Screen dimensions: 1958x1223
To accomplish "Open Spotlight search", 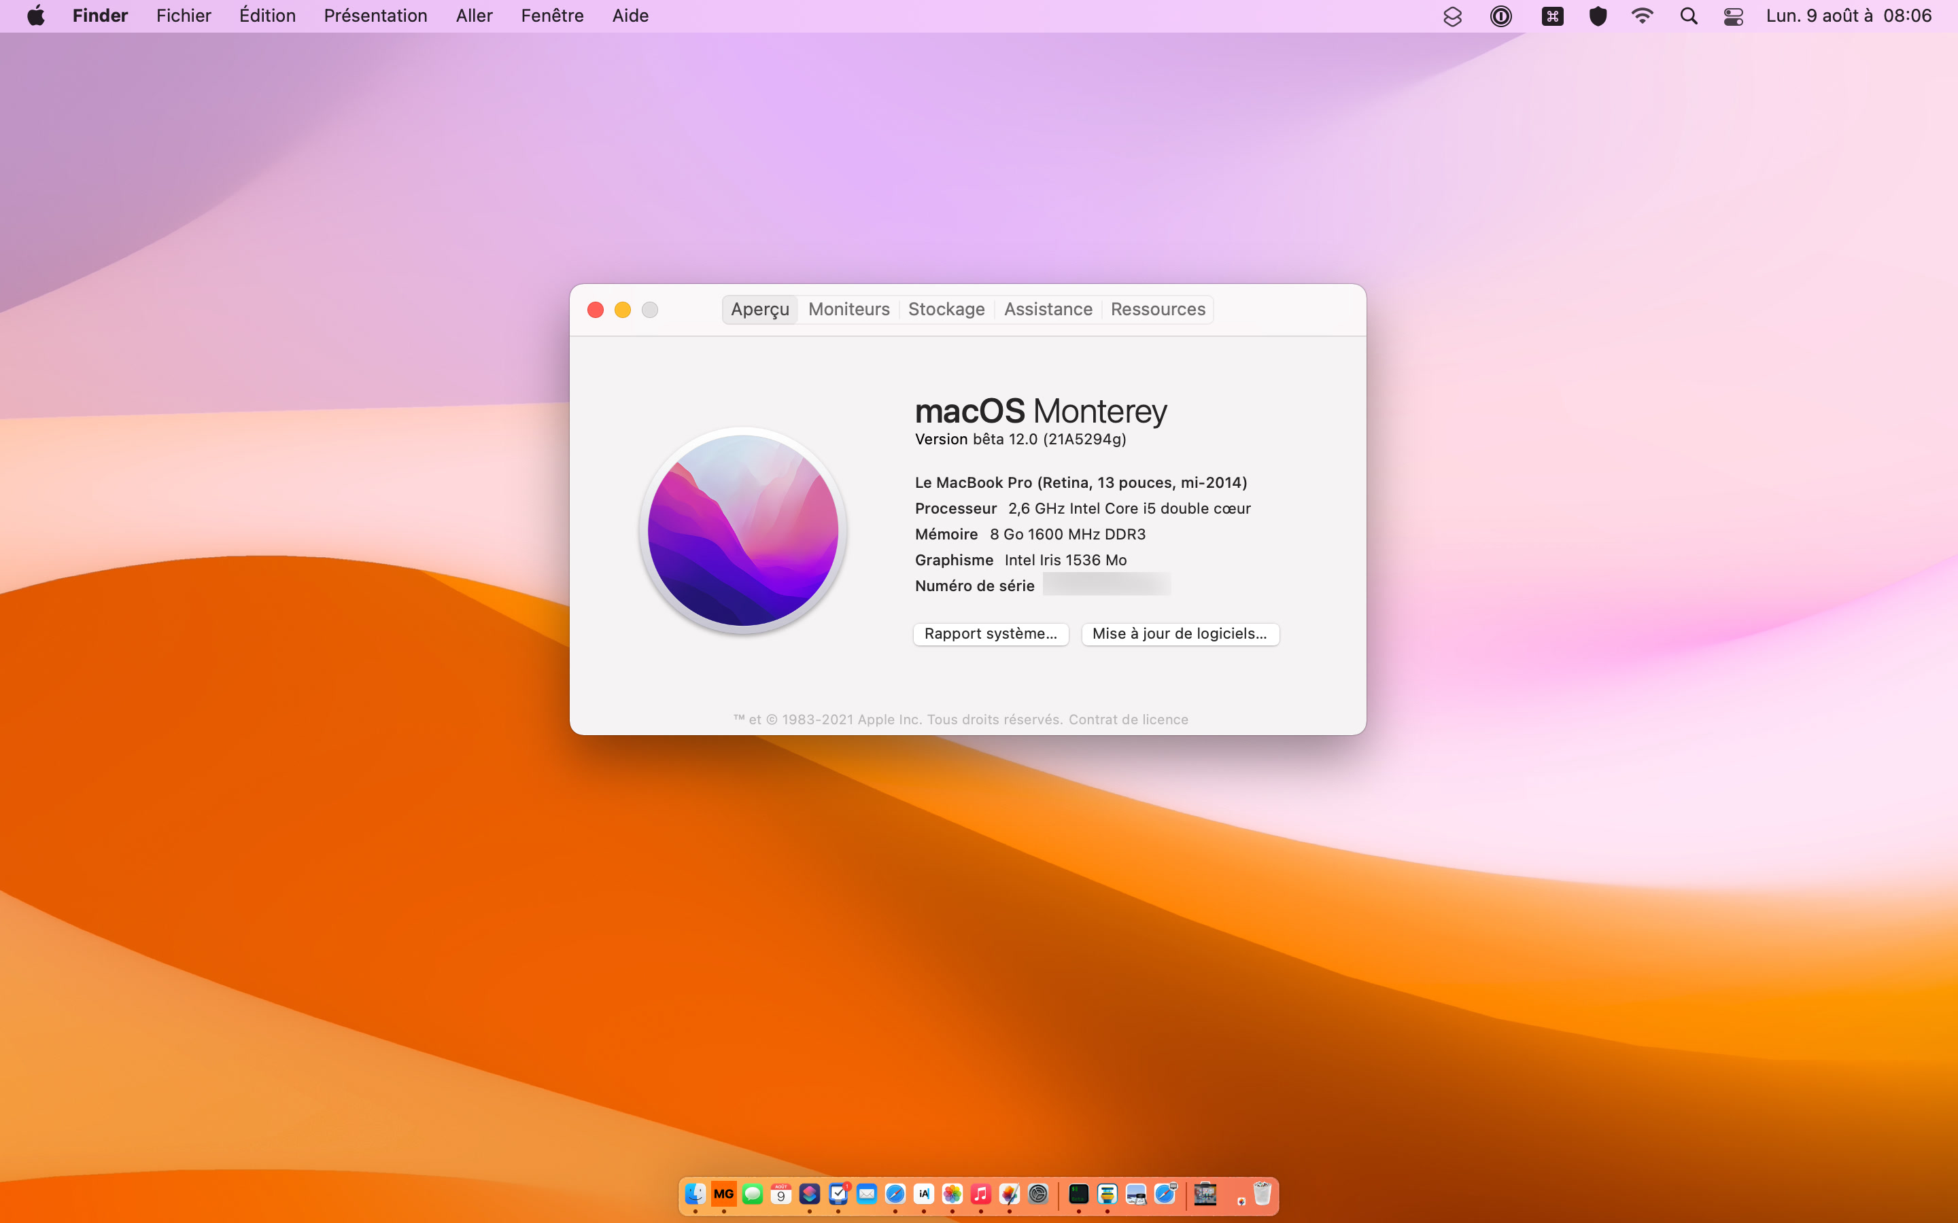I will click(x=1689, y=16).
